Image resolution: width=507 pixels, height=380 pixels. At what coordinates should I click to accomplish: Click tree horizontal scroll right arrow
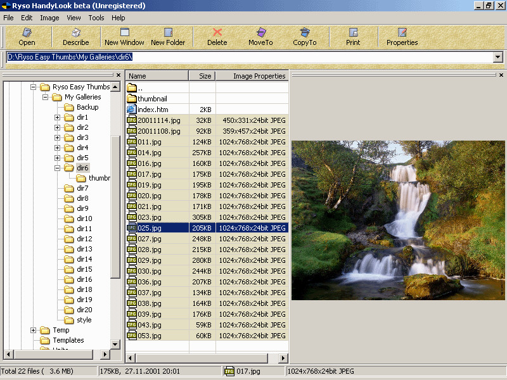point(105,354)
